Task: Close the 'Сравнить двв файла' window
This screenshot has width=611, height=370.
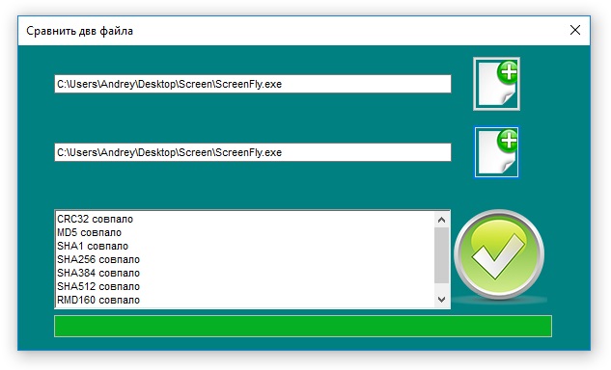Action: [x=574, y=30]
